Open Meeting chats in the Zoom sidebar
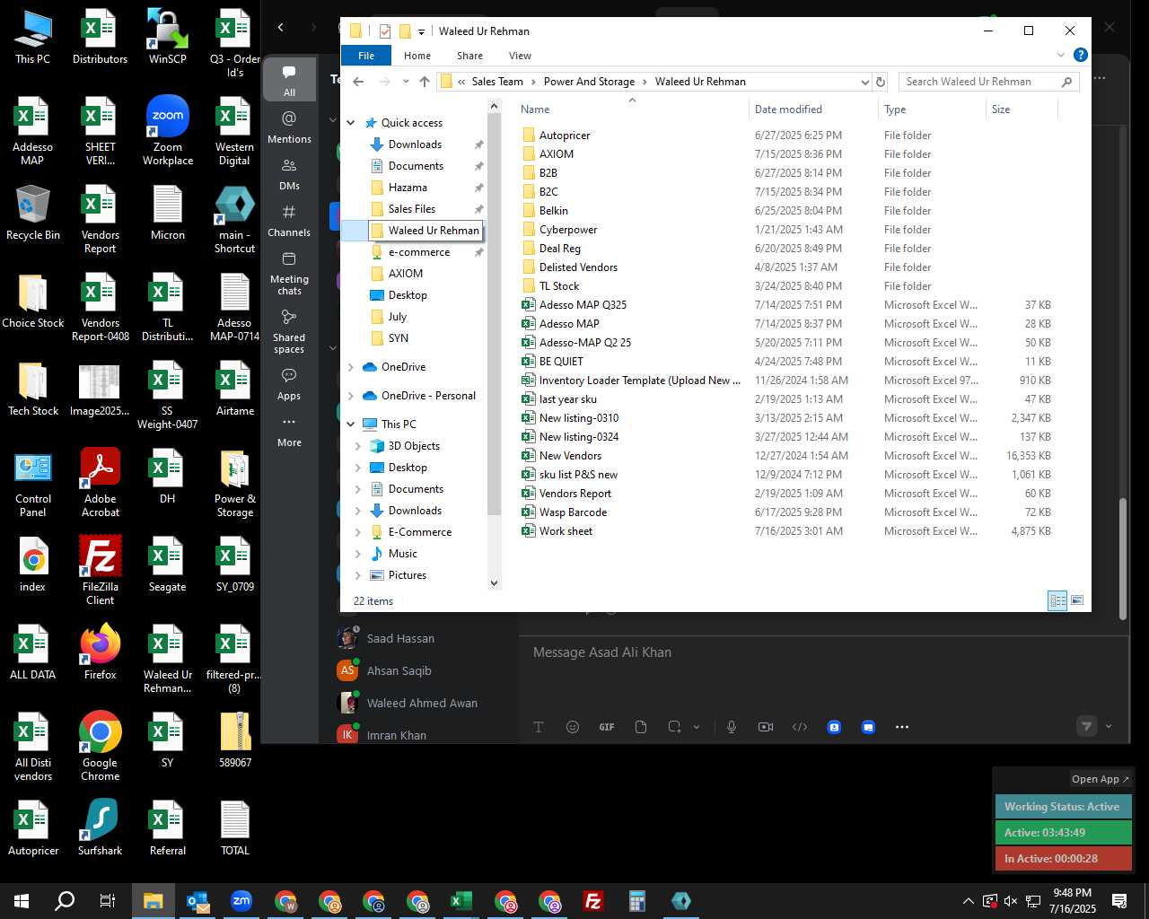 289,274
